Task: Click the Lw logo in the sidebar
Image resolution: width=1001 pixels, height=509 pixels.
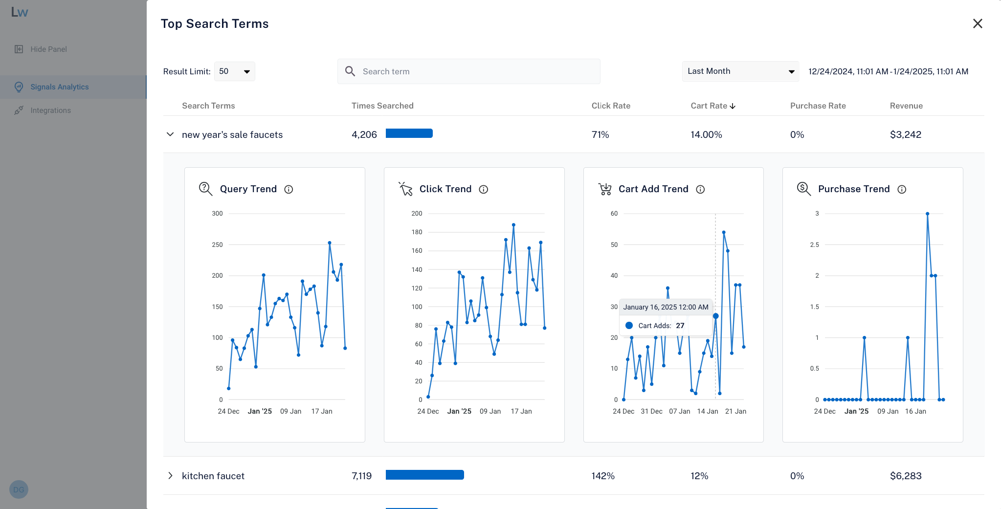Action: (20, 12)
